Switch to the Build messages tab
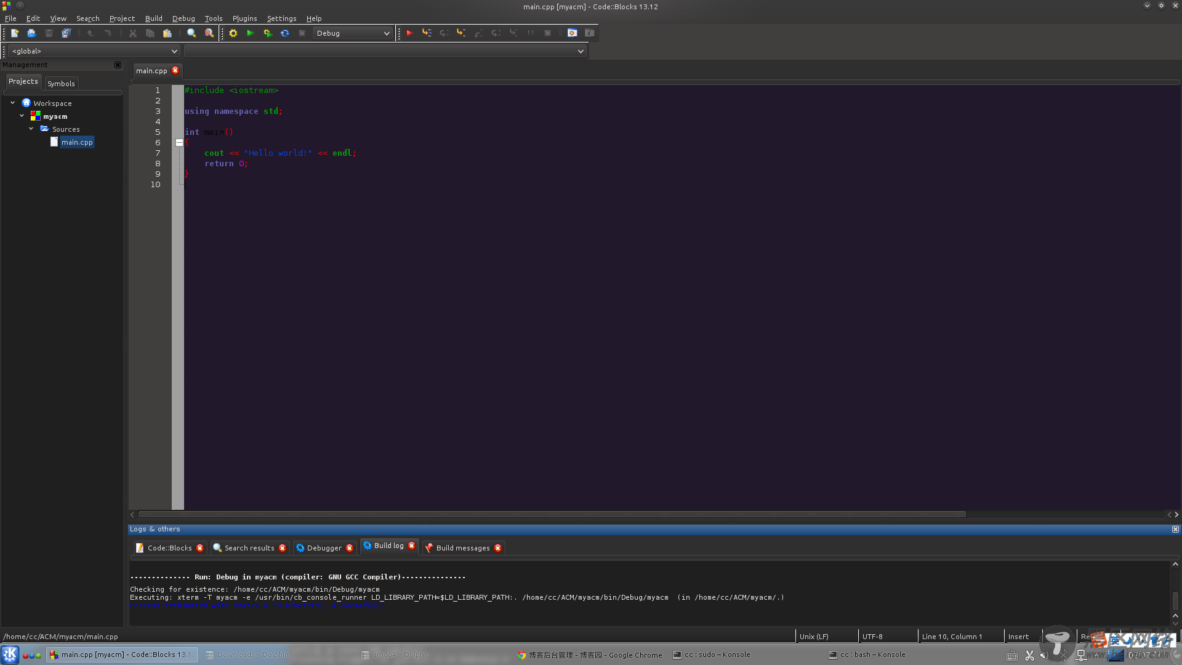Screen dimensions: 1182x665 [x=463, y=547]
